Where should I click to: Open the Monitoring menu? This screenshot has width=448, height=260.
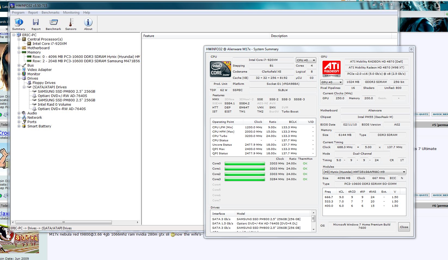click(71, 12)
